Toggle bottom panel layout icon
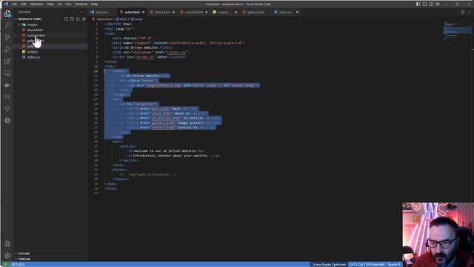Image resolution: width=474 pixels, height=267 pixels. tap(424, 4)
